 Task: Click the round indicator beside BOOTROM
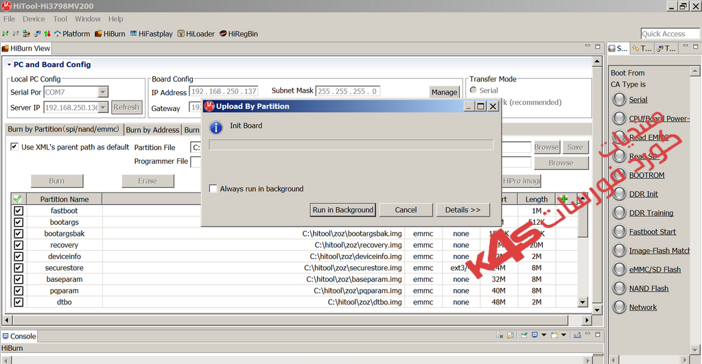(x=619, y=175)
